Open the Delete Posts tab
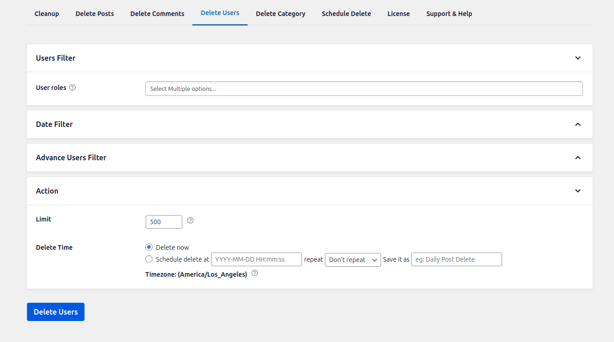The height and width of the screenshot is (342, 614). 95,14
